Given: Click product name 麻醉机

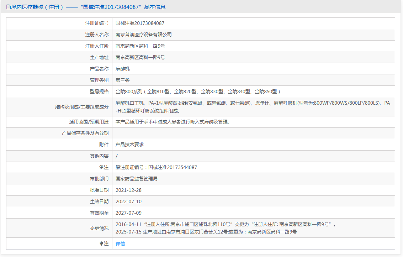Looking at the screenshot, I should click(x=123, y=69).
